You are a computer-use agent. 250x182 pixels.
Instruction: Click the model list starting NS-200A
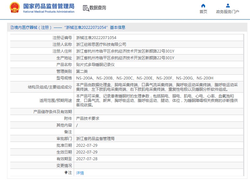[x=145, y=78]
